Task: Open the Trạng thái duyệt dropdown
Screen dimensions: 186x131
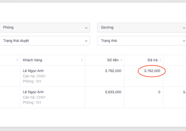Action: coord(44,41)
